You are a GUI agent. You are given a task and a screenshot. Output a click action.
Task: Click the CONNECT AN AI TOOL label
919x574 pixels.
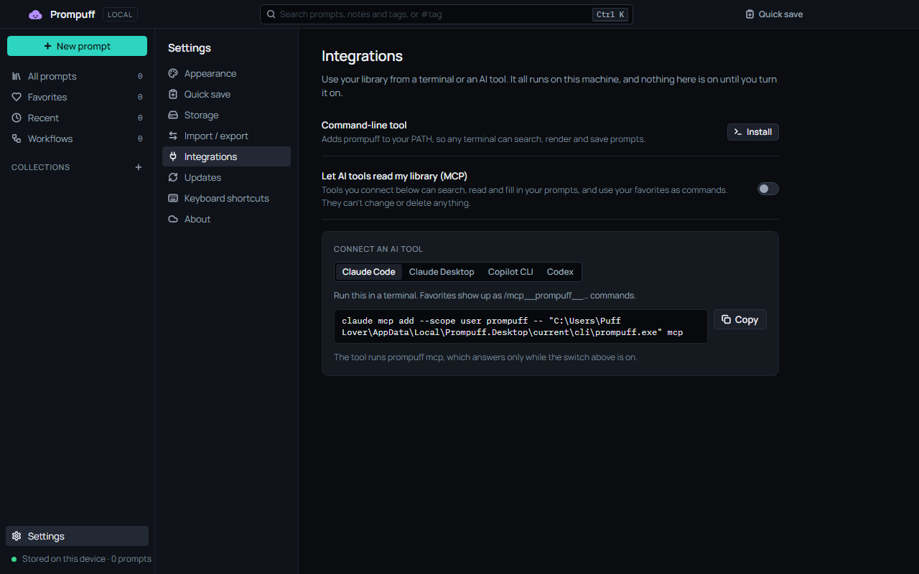[x=378, y=249]
